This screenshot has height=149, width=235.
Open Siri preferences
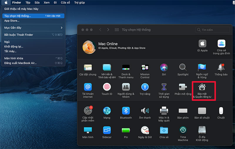click(x=164, y=70)
